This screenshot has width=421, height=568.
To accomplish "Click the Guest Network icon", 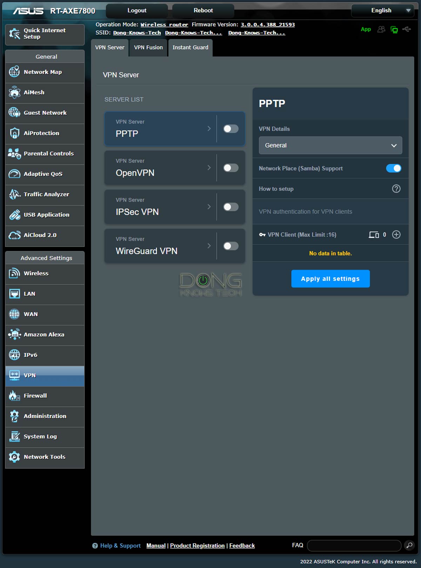I will (14, 112).
